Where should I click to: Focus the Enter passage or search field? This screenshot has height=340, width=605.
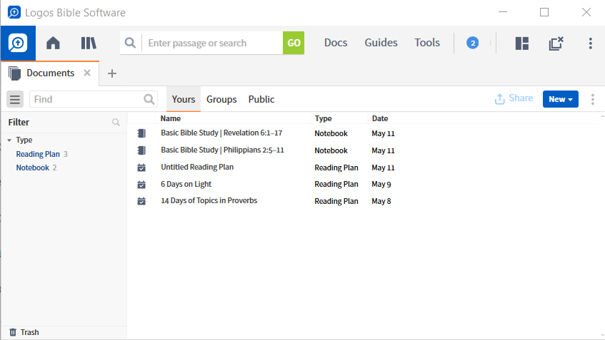[x=213, y=43]
